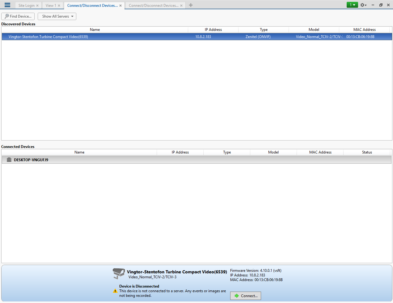Close the second Connect/Disconnect Devices tab

pos(181,6)
